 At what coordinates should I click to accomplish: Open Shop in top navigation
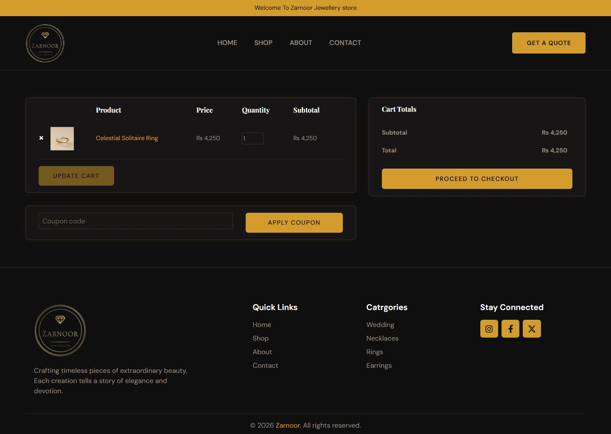(x=263, y=43)
